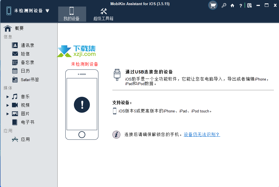The image size is (279, 187).
Task: Click the 媒体 section header
Action: 8,88
